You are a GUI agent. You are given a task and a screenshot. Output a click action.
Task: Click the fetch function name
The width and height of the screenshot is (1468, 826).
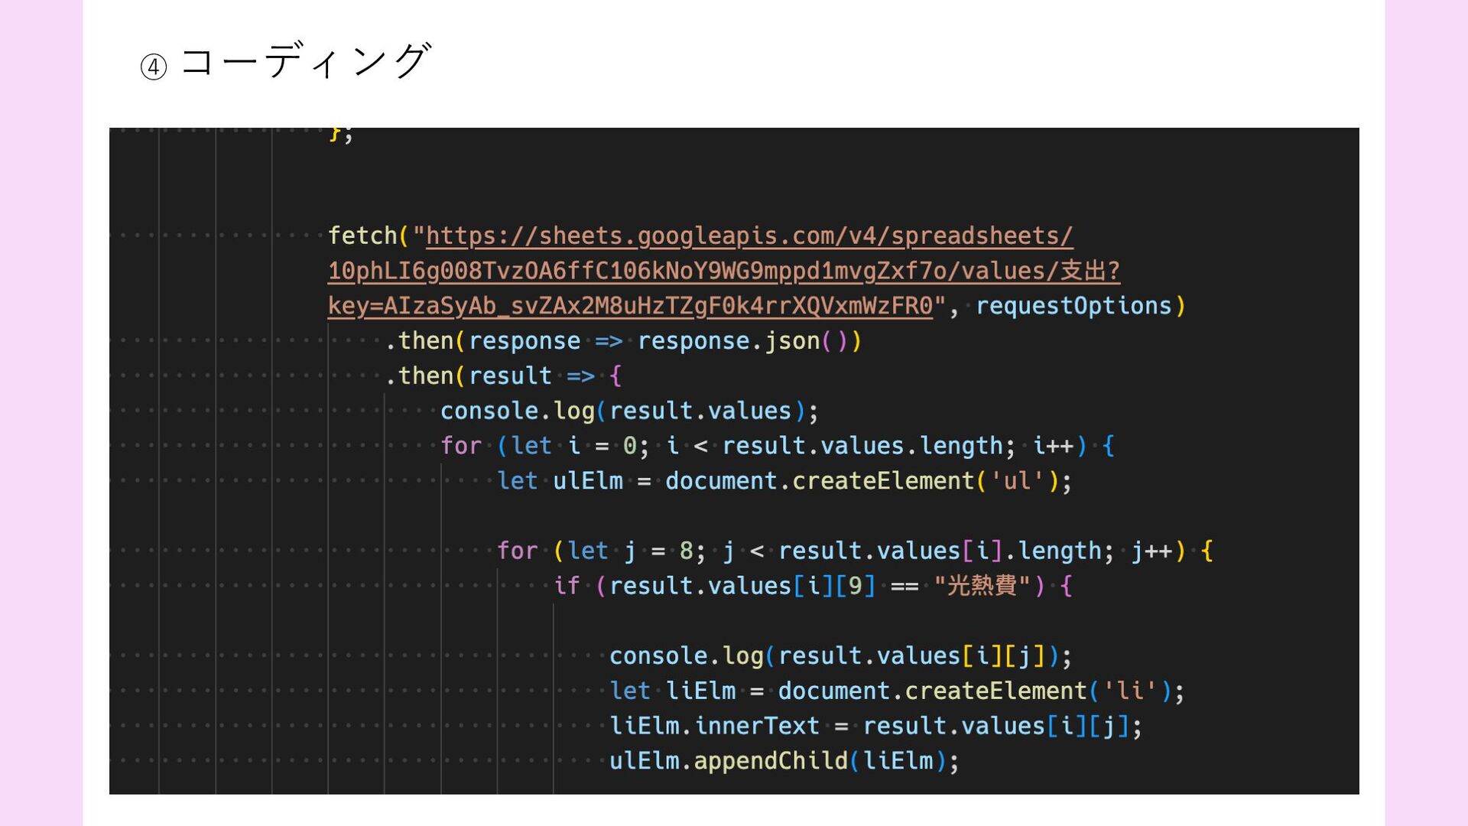coord(362,236)
